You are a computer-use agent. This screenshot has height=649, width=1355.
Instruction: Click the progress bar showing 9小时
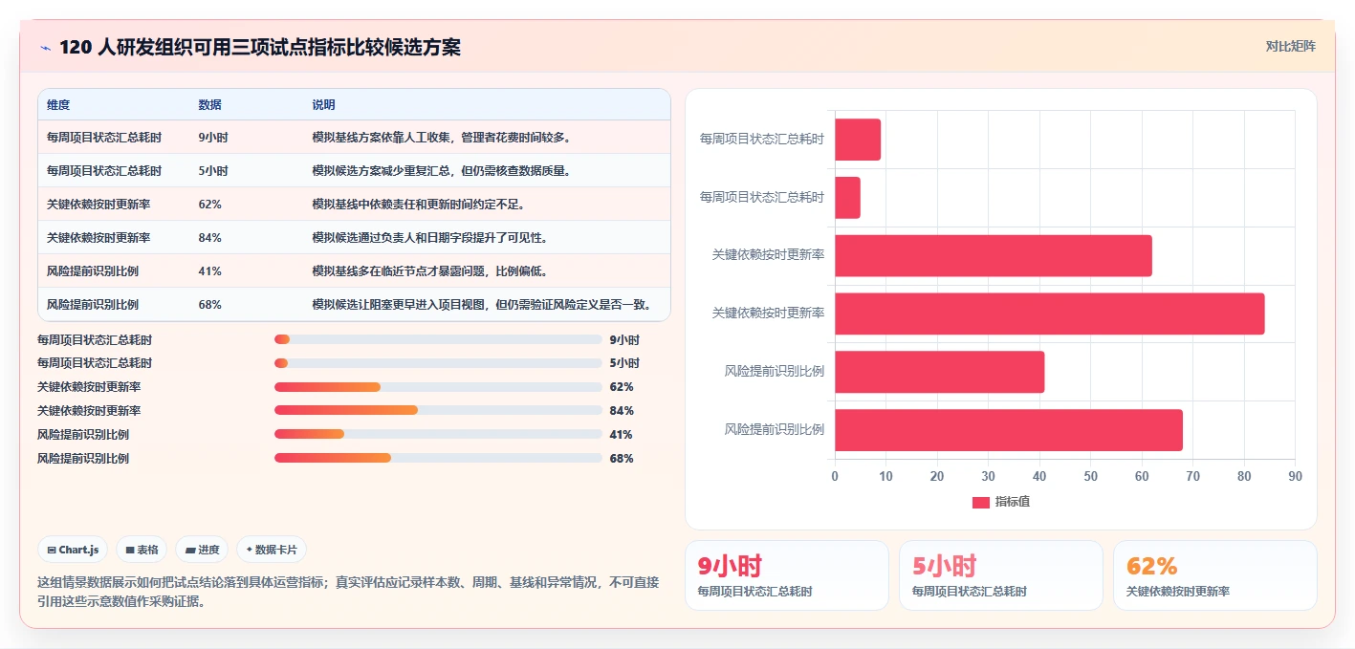pos(438,339)
